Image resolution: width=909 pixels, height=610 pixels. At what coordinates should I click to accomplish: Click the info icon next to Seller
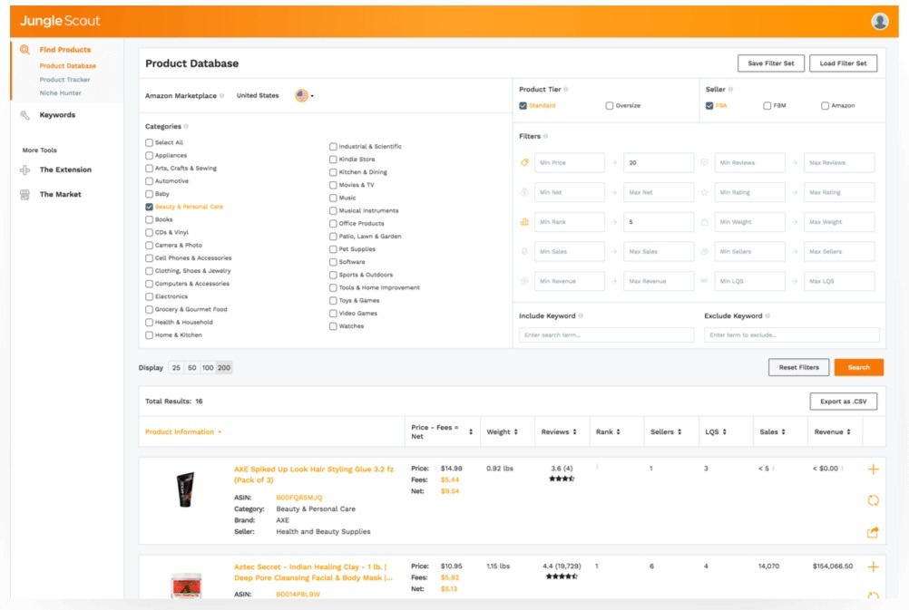coord(730,89)
